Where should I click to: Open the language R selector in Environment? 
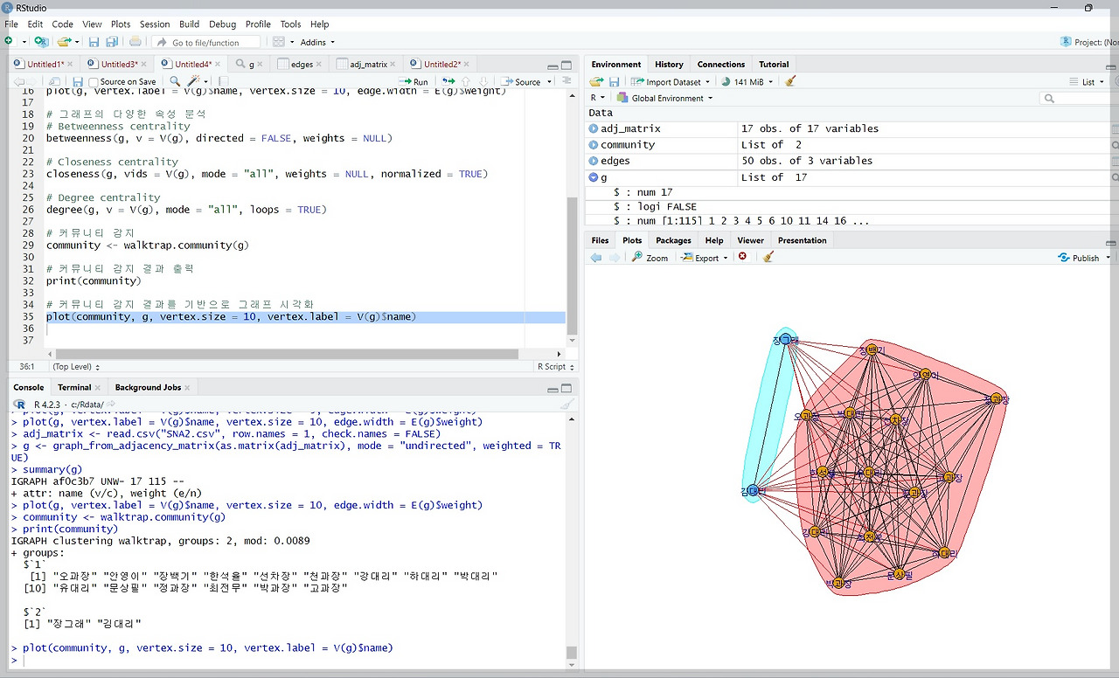(598, 98)
